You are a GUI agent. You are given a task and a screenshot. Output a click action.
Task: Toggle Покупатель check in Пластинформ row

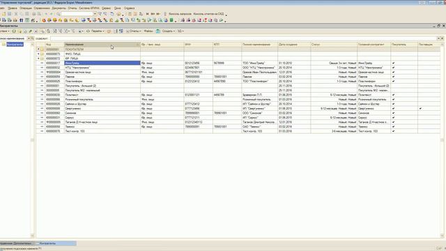393,82
